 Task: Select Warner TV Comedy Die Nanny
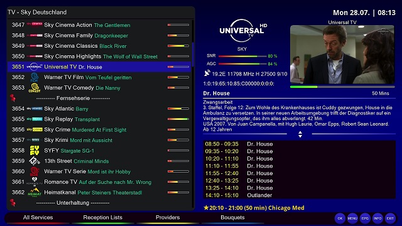click(x=99, y=88)
